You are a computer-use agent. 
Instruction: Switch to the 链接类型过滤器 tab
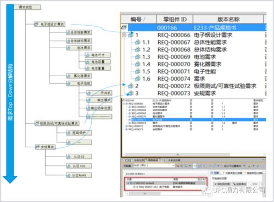[254, 172]
